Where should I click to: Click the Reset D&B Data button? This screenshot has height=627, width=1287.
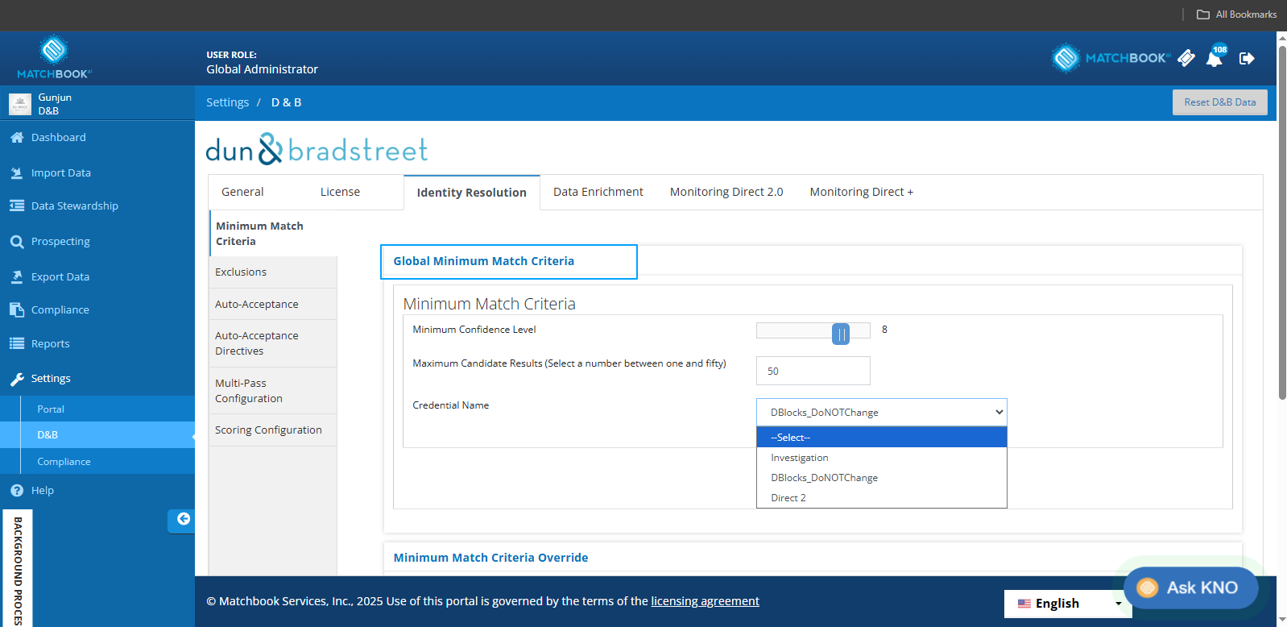(1220, 102)
